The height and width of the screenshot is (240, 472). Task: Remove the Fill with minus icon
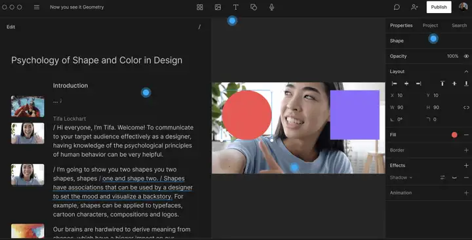pyautogui.click(x=466, y=135)
